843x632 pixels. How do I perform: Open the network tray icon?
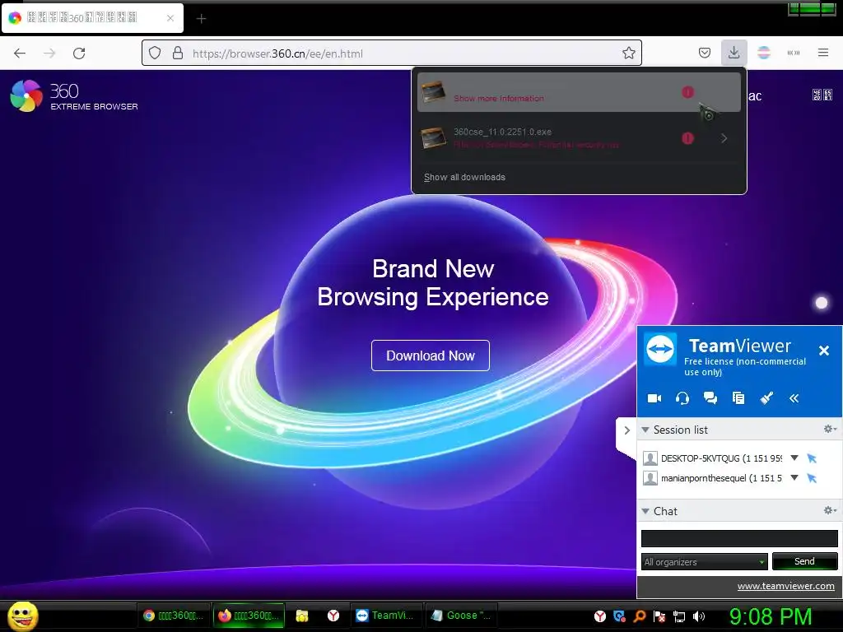coord(679,616)
